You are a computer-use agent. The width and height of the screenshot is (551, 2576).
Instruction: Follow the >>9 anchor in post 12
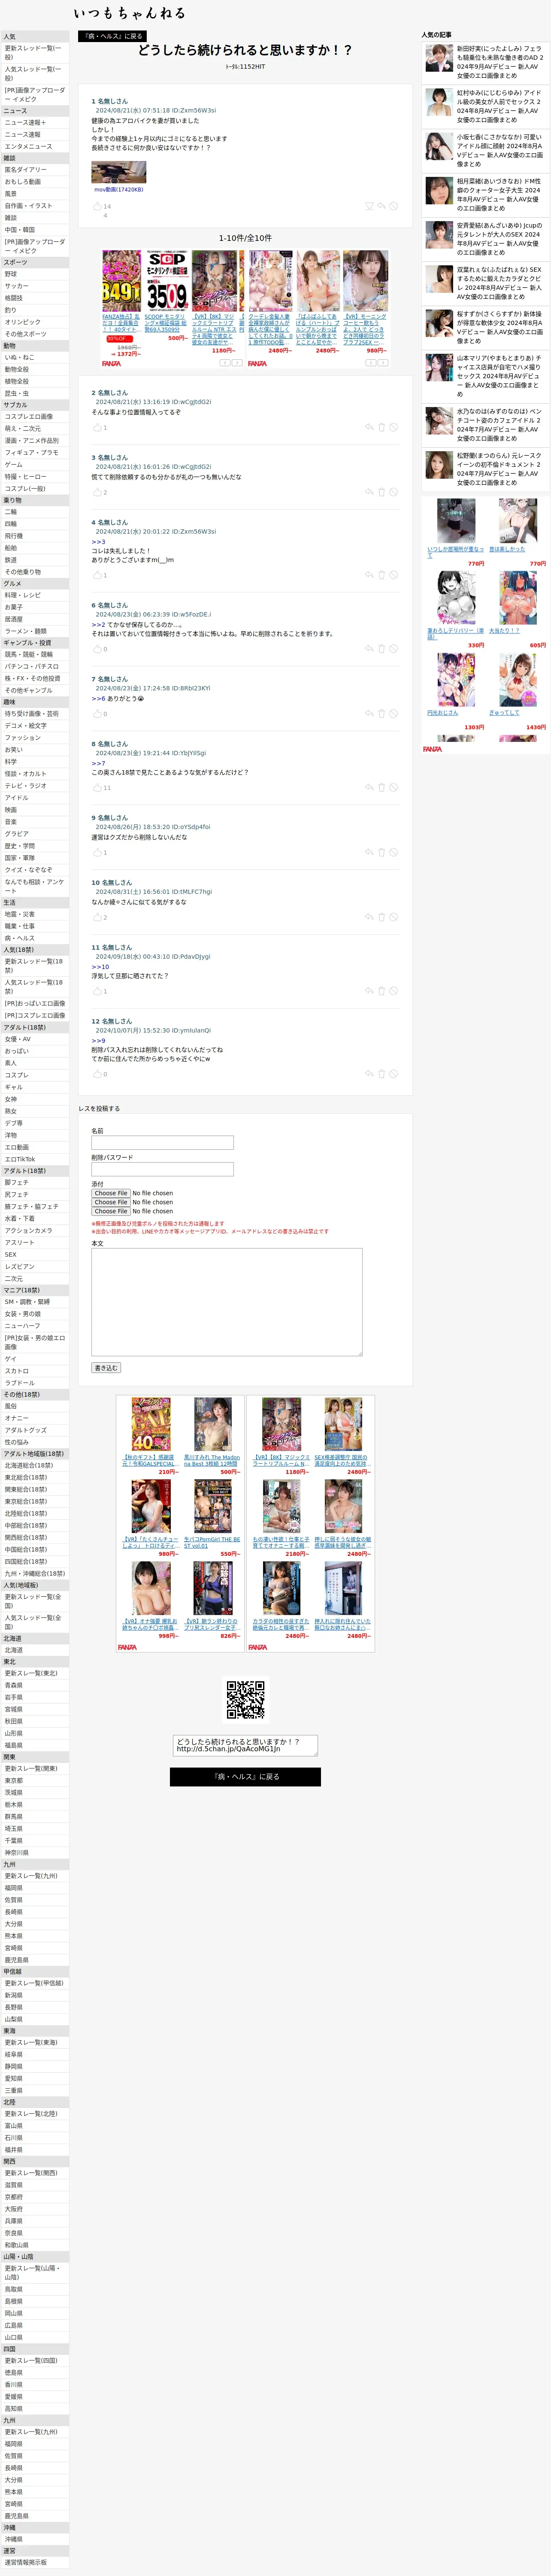[98, 1041]
